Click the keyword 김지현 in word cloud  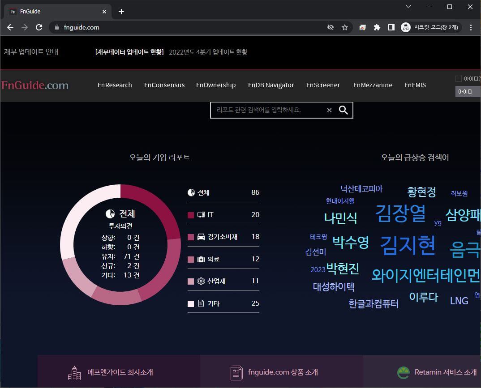coord(408,245)
